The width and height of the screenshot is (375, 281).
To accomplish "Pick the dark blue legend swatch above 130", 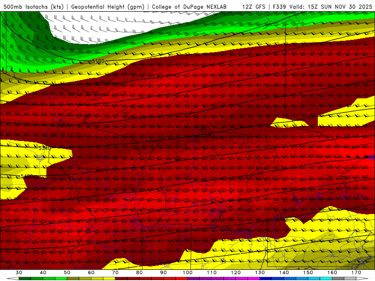I will pyautogui.click(x=266, y=279).
